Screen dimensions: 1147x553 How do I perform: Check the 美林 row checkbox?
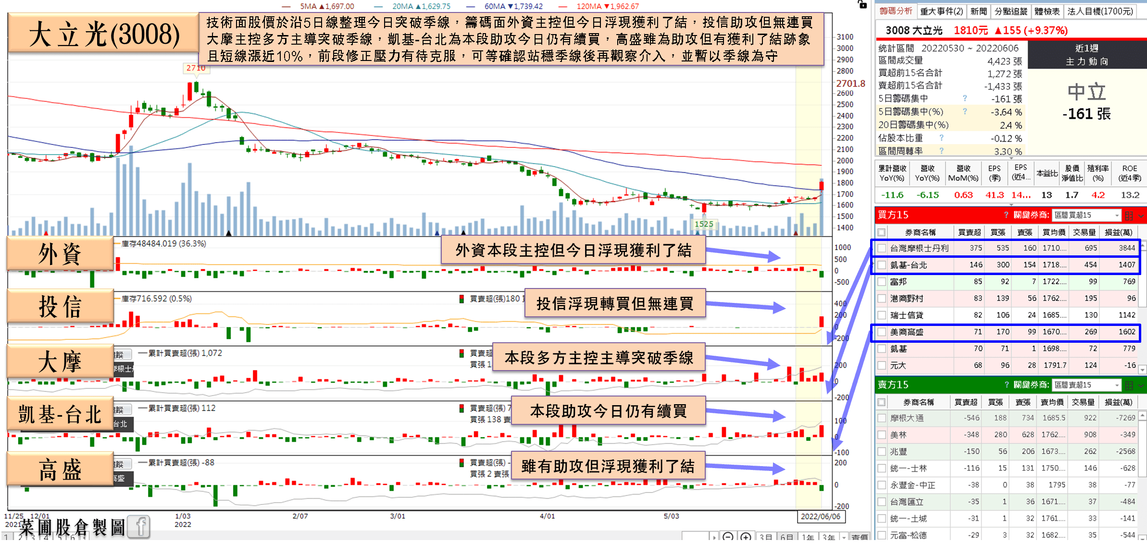882,435
